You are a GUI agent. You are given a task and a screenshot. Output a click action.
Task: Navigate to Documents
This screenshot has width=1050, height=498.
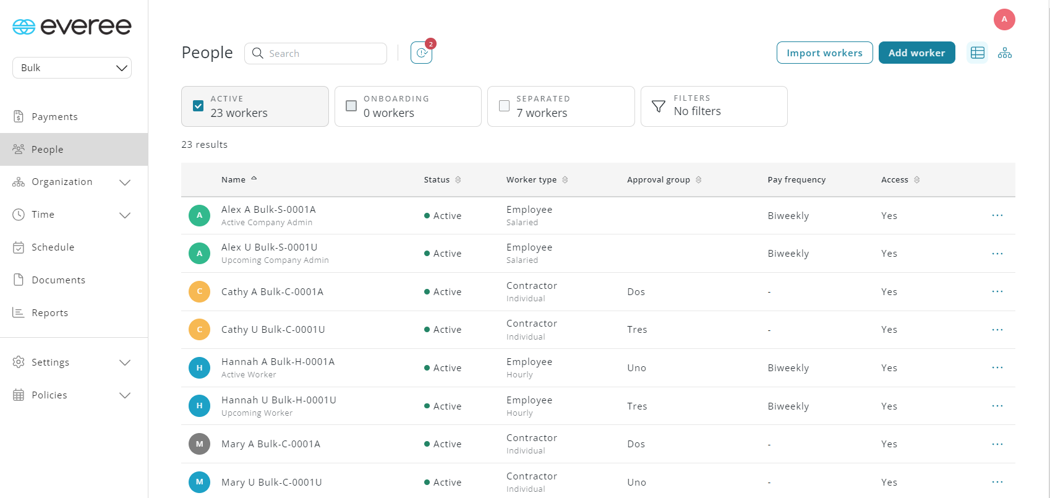tap(74, 280)
